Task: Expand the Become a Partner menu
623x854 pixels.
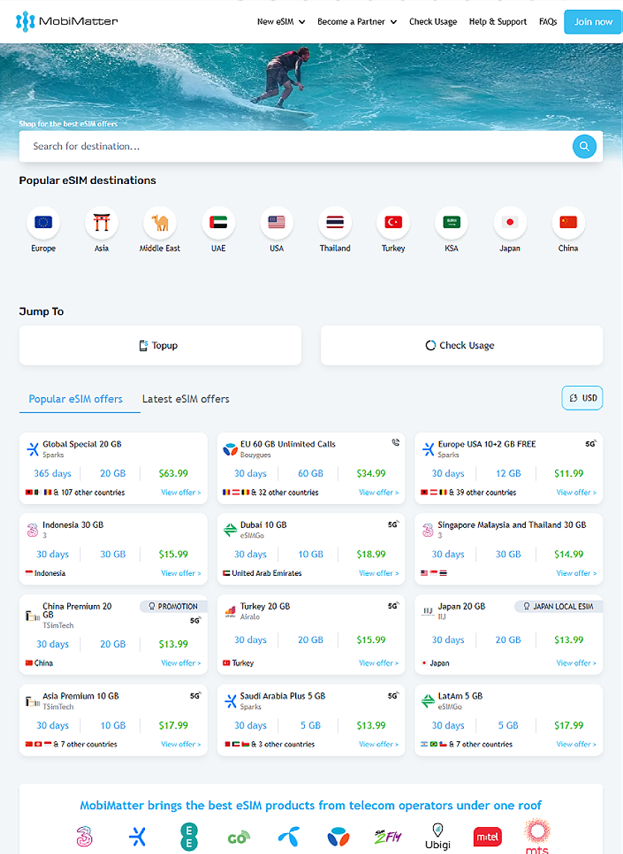Action: pos(357,22)
